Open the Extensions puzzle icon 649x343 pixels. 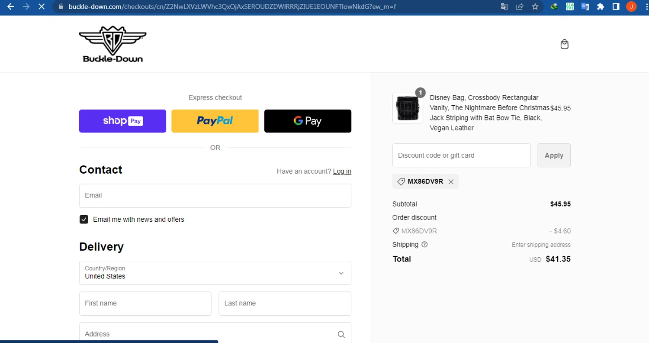click(x=601, y=6)
